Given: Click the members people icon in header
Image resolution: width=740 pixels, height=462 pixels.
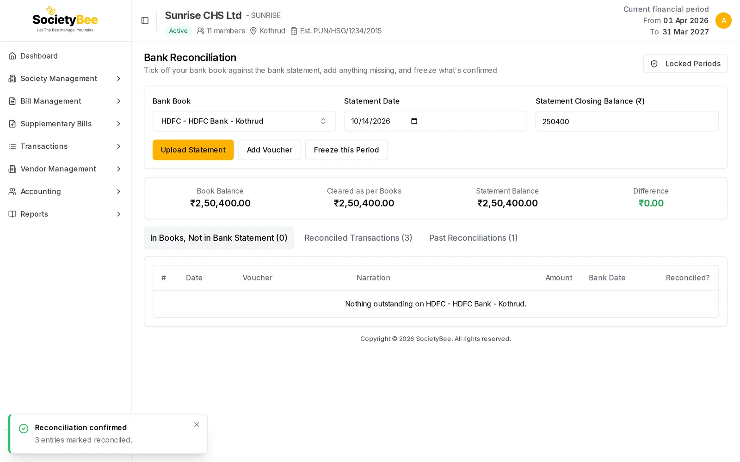Looking at the screenshot, I should pyautogui.click(x=200, y=31).
